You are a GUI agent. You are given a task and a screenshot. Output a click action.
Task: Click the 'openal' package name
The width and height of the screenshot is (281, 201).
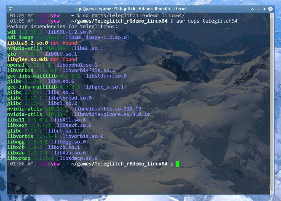pos(16,65)
